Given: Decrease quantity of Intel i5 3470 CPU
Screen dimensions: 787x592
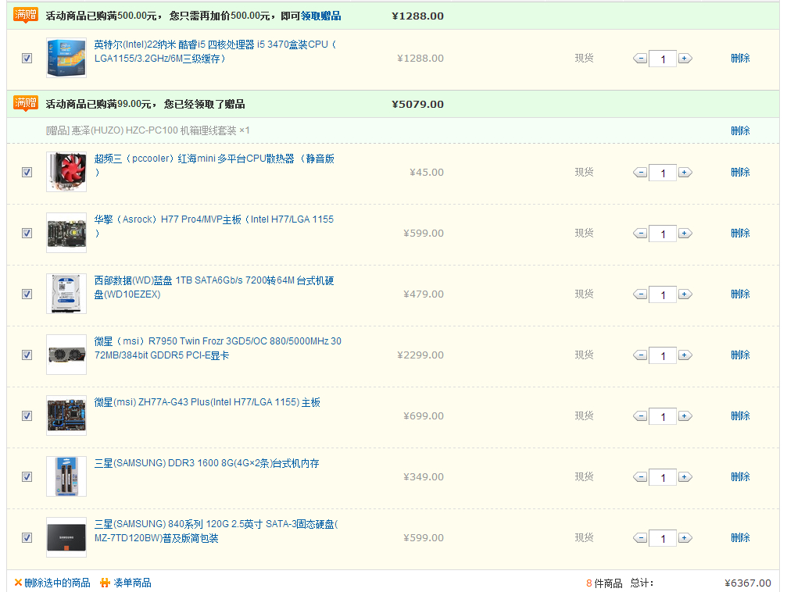Looking at the screenshot, I should click(640, 59).
